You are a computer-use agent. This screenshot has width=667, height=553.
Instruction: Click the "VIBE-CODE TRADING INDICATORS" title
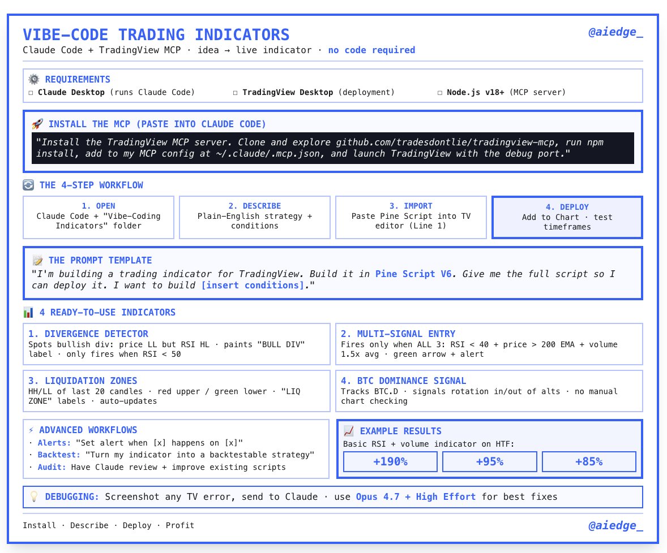point(156,35)
